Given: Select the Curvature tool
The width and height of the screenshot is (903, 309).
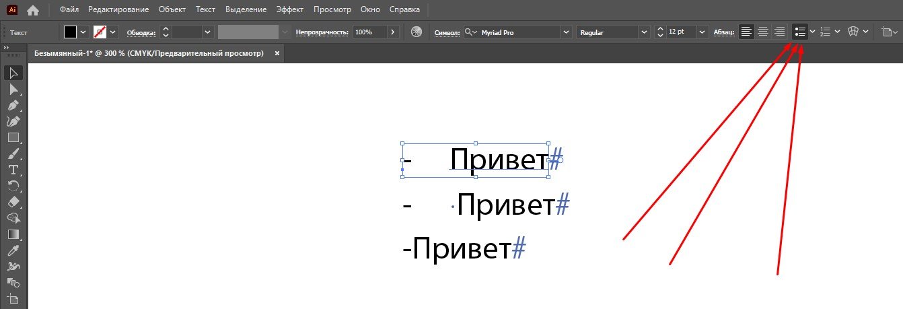Looking at the screenshot, I should (x=13, y=121).
